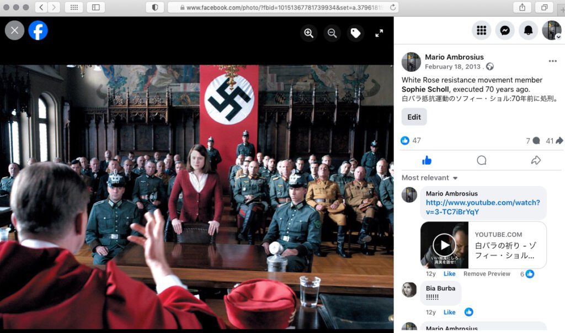Close the photo viewer with X button
The height and width of the screenshot is (333, 565).
(x=14, y=30)
